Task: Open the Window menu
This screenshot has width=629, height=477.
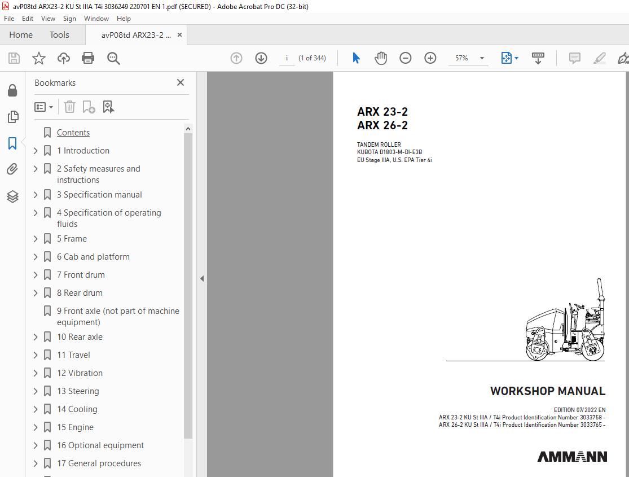Action: tap(96, 19)
